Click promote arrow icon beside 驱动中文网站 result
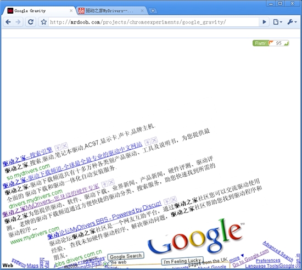 pyautogui.click(x=148, y=142)
